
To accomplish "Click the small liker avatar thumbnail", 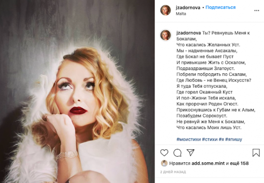I will tap(164, 163).
